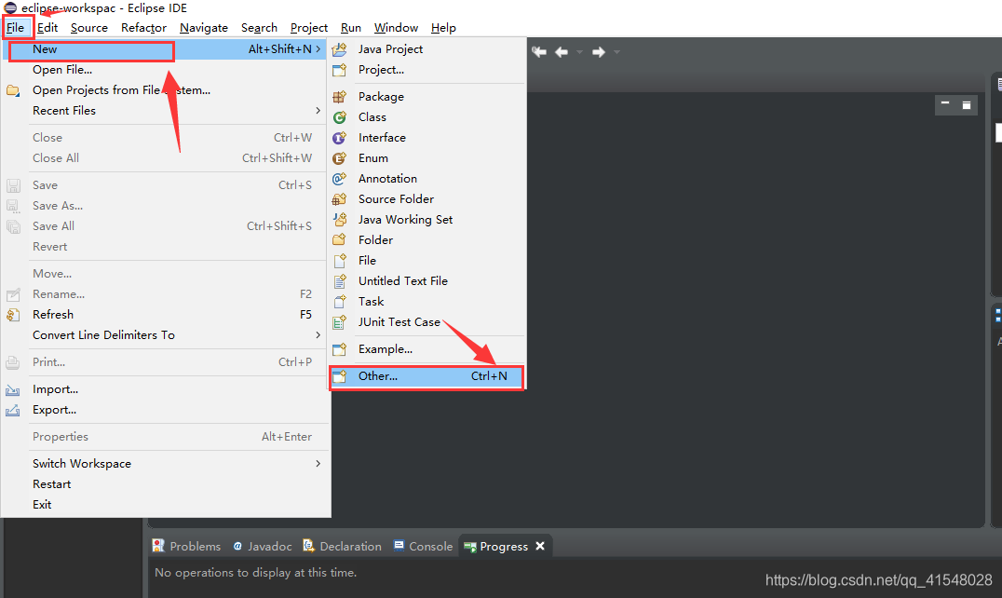Switch to the Console tab
The width and height of the screenshot is (1002, 598).
point(423,546)
